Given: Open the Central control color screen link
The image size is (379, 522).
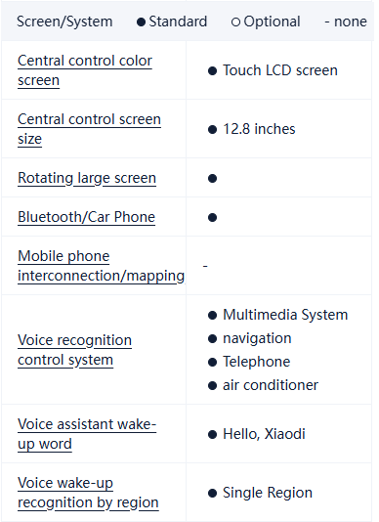Looking at the screenshot, I should point(85,70).
